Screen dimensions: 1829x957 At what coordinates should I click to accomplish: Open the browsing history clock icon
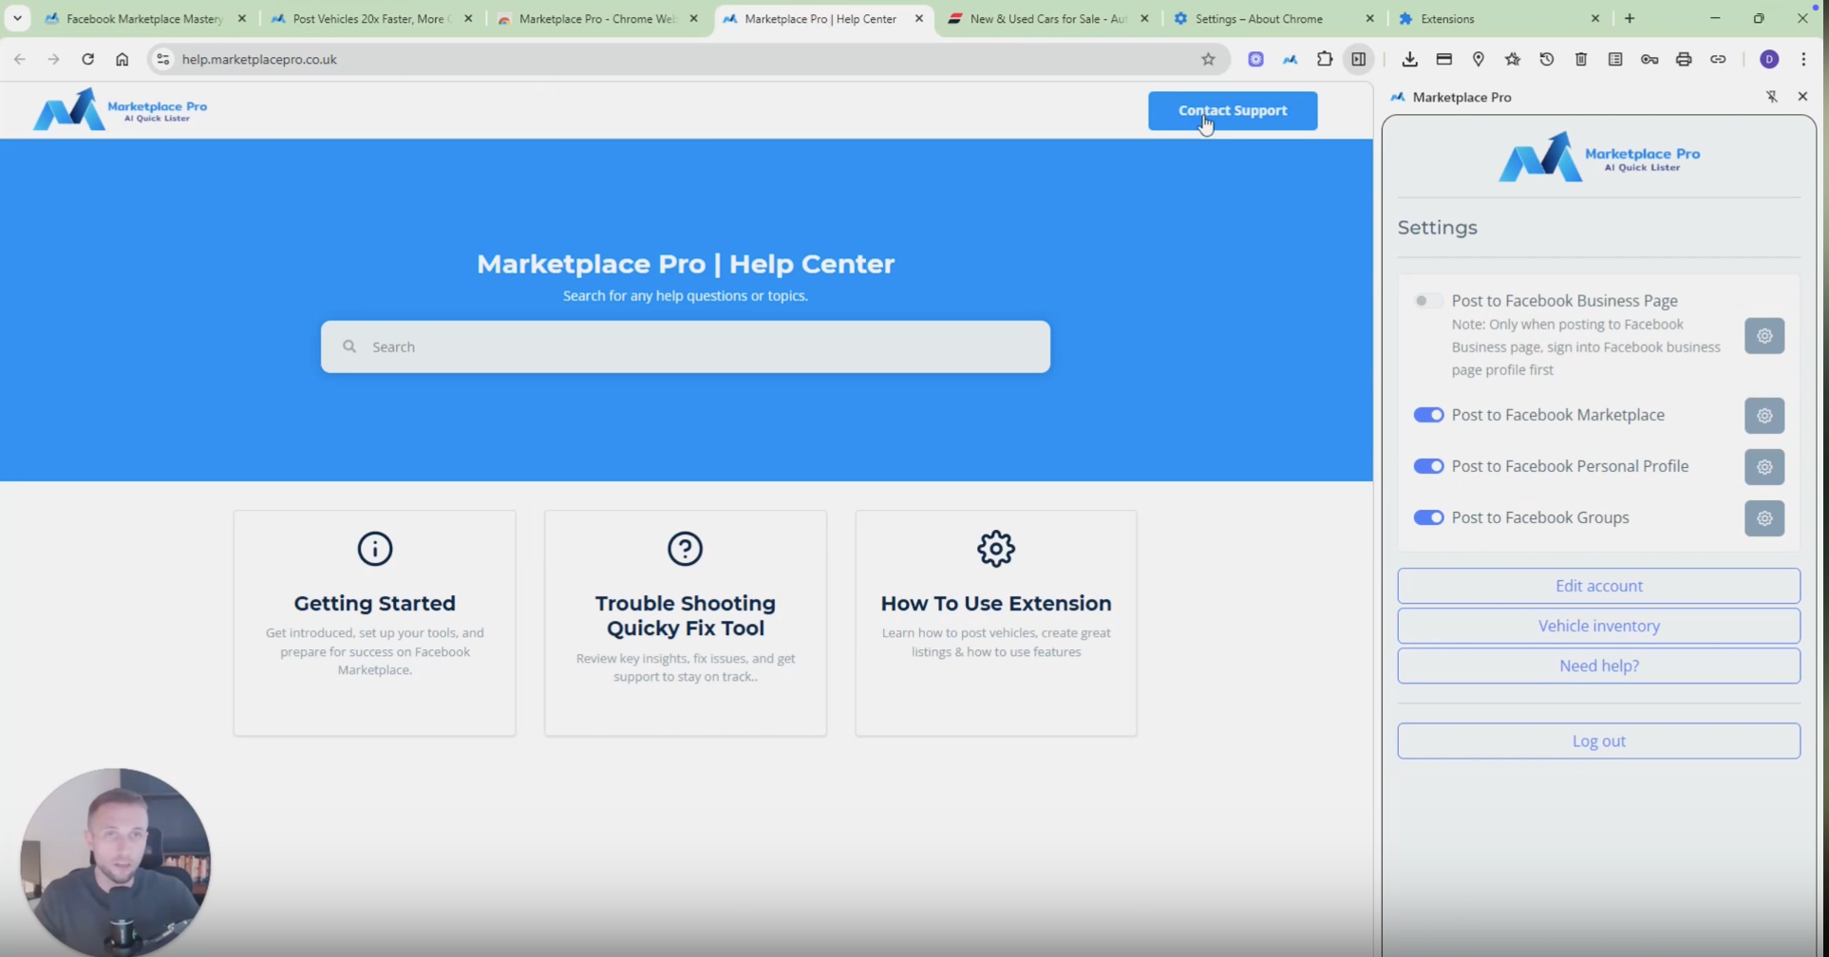(1546, 59)
